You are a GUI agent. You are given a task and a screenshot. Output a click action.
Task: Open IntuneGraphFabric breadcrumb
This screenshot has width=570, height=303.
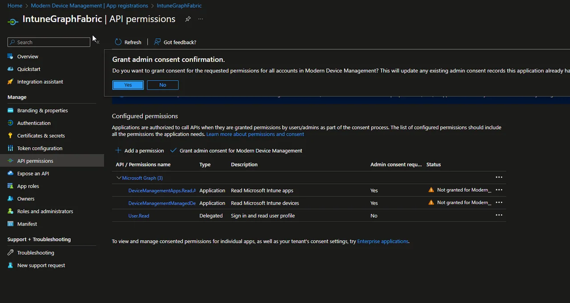[179, 6]
